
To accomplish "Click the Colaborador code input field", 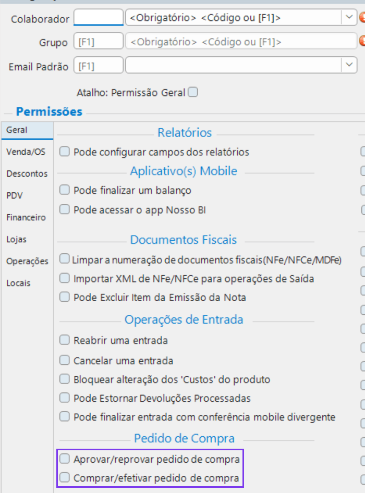I will point(98,17).
